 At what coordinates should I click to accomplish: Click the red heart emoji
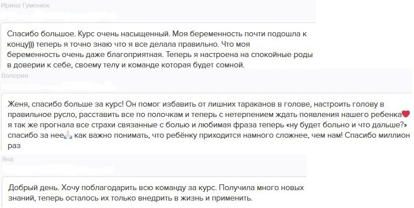[x=405, y=114]
